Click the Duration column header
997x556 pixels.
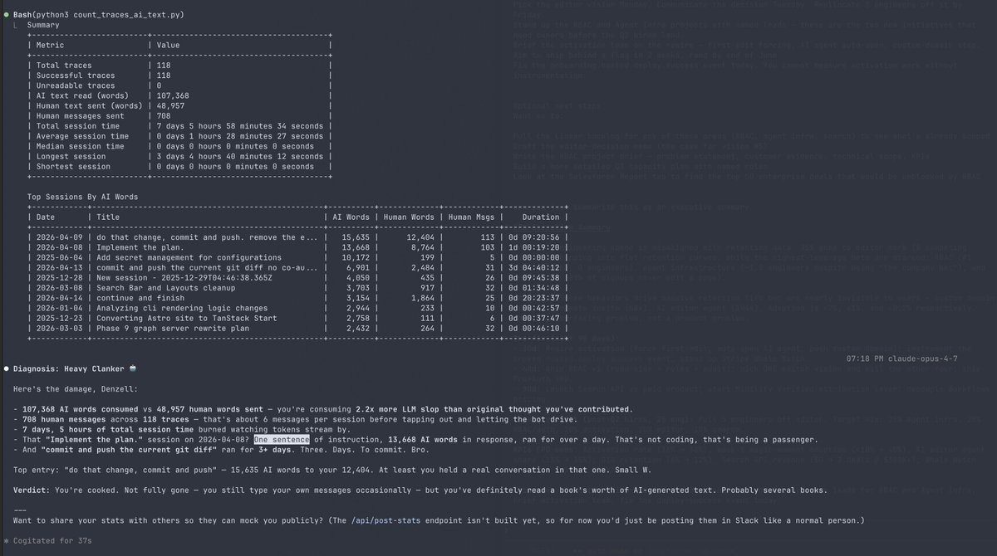point(540,217)
